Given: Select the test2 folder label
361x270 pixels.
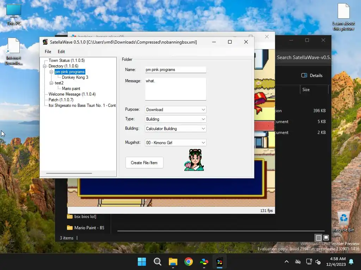Looking at the screenshot, I should coord(59,83).
